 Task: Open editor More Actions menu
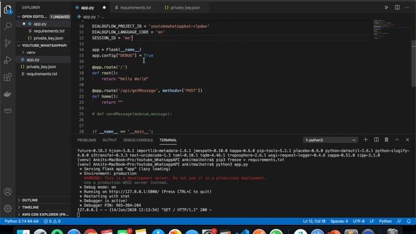(408, 7)
